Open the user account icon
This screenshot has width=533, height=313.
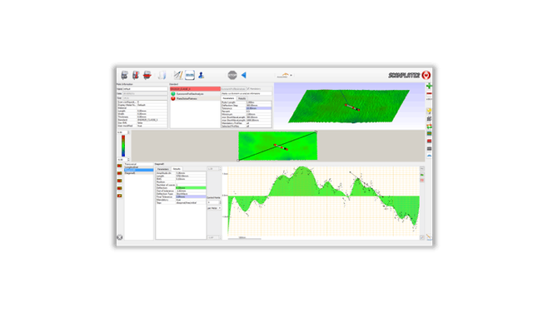click(201, 75)
